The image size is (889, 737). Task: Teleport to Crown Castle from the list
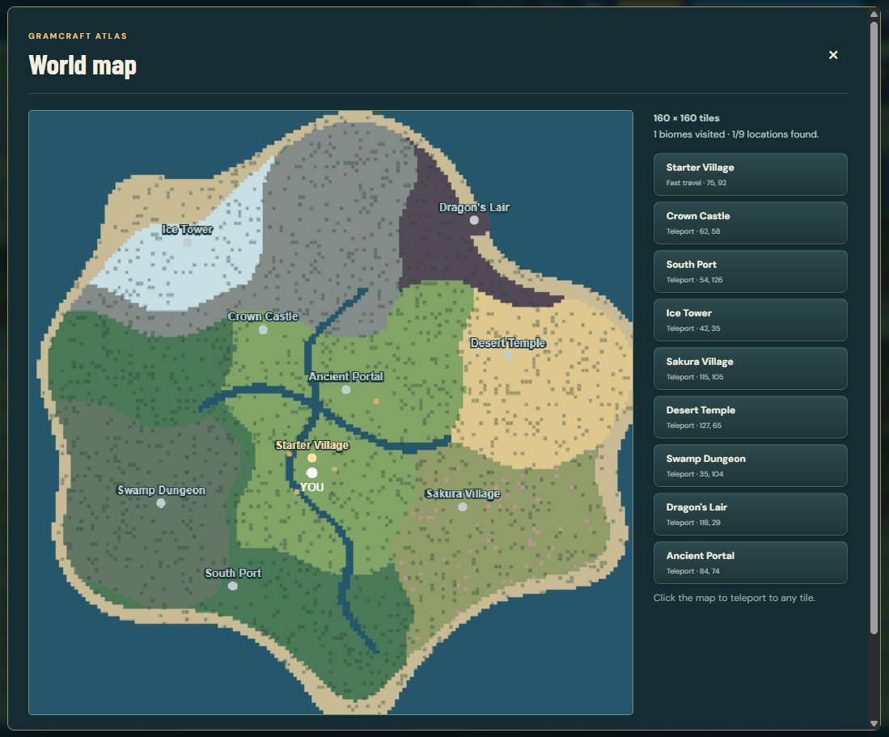coord(750,222)
